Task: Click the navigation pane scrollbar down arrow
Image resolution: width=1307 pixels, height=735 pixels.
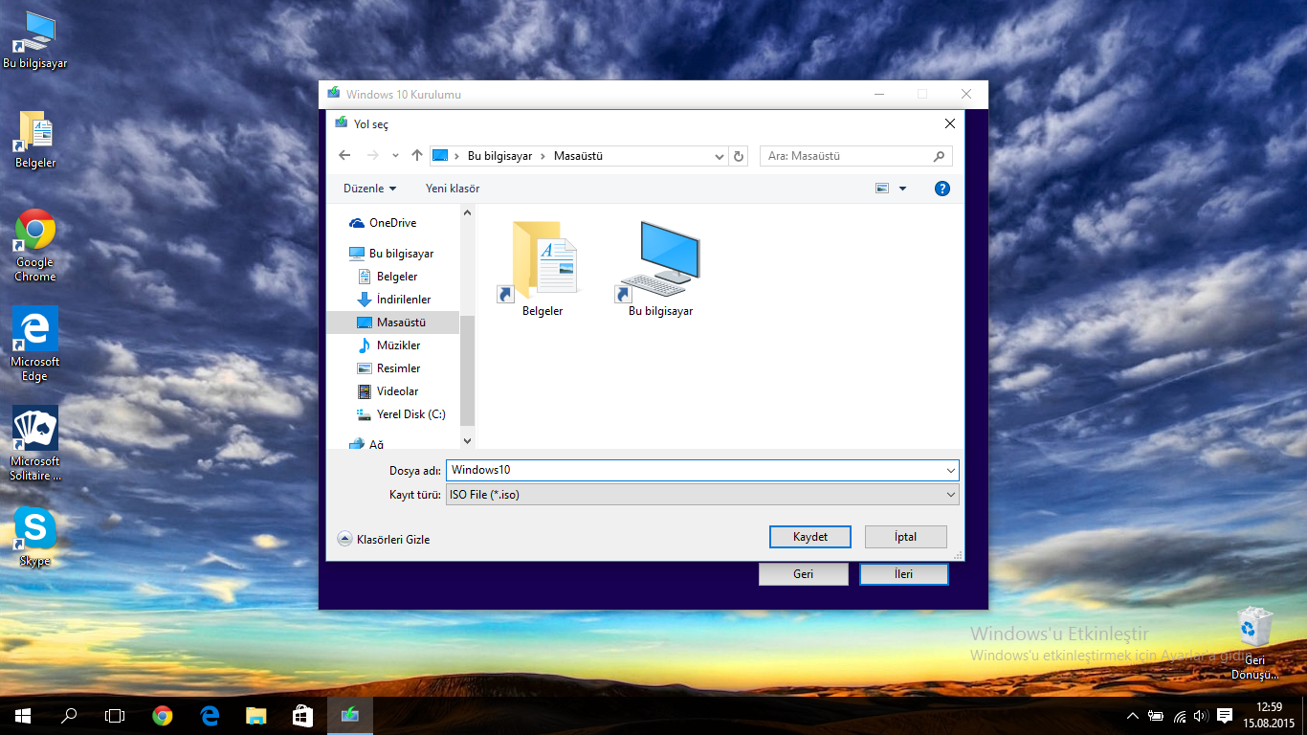Action: tap(467, 441)
